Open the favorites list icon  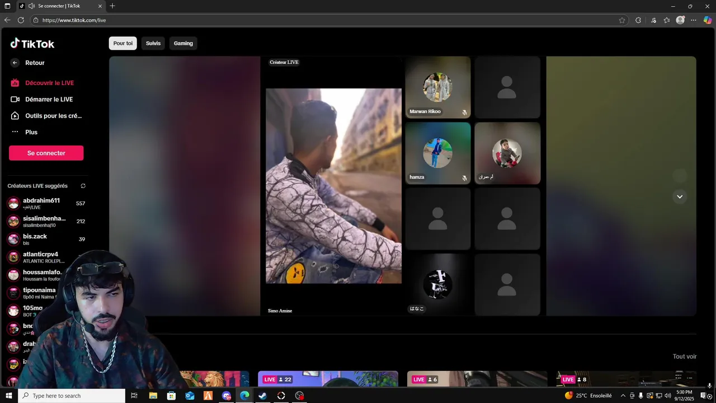(x=667, y=20)
